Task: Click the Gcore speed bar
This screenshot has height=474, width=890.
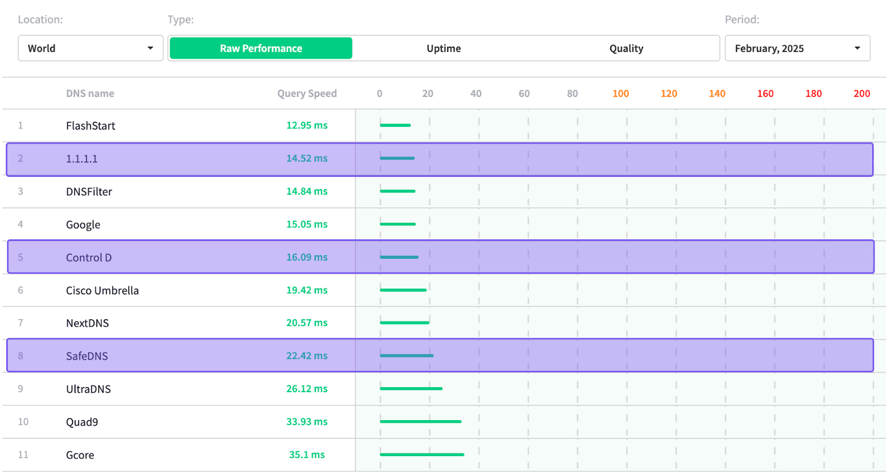Action: tap(422, 455)
